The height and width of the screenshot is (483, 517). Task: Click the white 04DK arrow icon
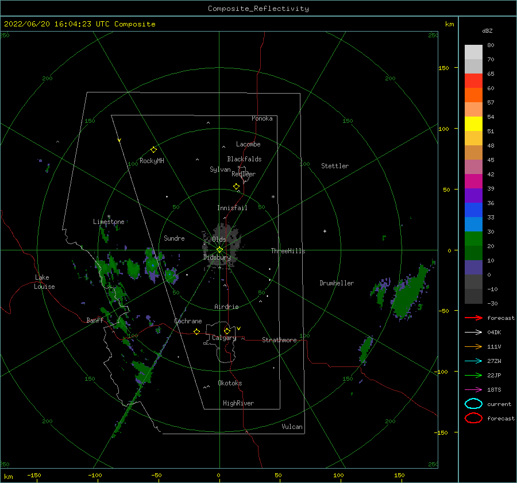[x=473, y=332]
